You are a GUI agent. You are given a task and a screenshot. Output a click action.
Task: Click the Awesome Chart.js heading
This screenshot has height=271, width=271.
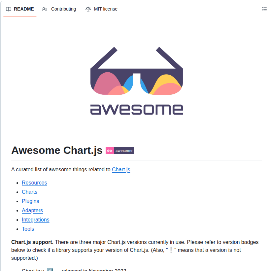click(57, 150)
